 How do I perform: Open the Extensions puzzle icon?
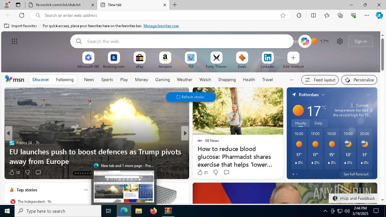[299, 15]
